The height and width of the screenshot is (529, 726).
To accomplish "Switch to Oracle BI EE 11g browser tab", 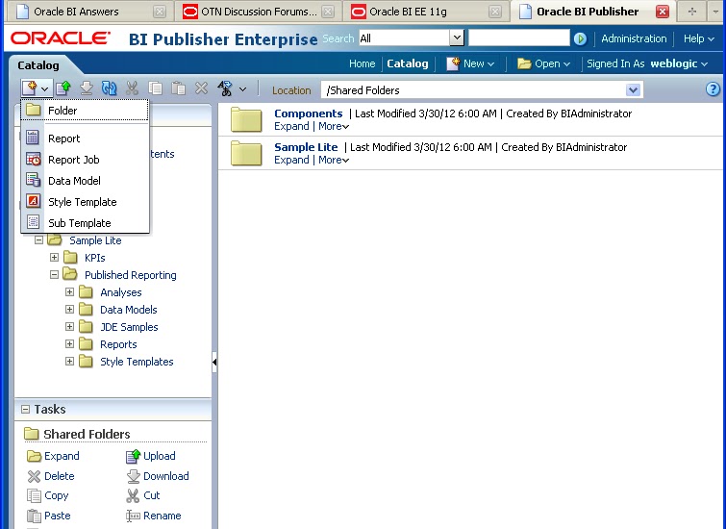I will coord(426,12).
